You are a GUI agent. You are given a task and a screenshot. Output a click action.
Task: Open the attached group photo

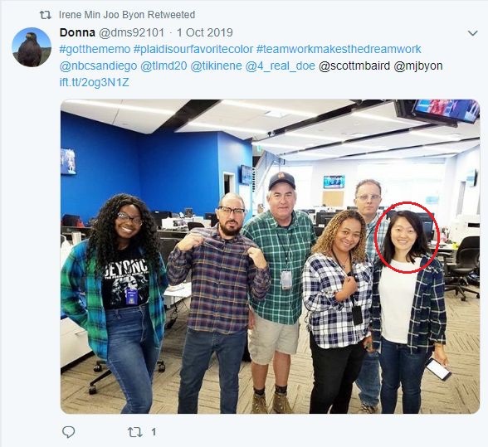coord(270,256)
